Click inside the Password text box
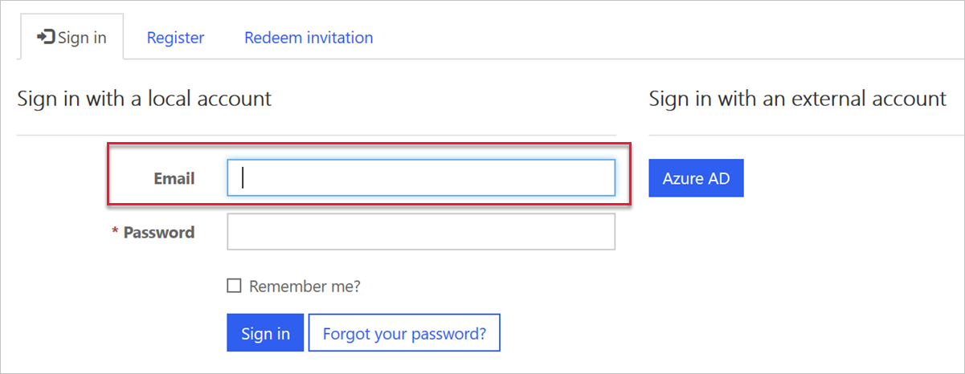This screenshot has height=374, width=965. tap(421, 231)
